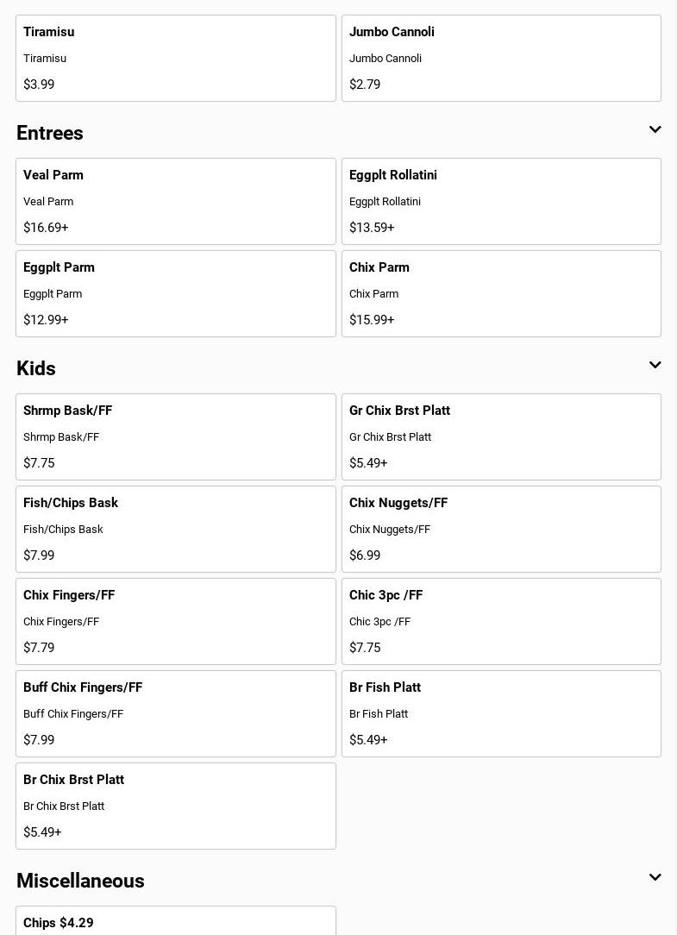Screen dimensions: 677x935
Task: Select the Eggplt Parm entree card
Action: tap(176, 294)
